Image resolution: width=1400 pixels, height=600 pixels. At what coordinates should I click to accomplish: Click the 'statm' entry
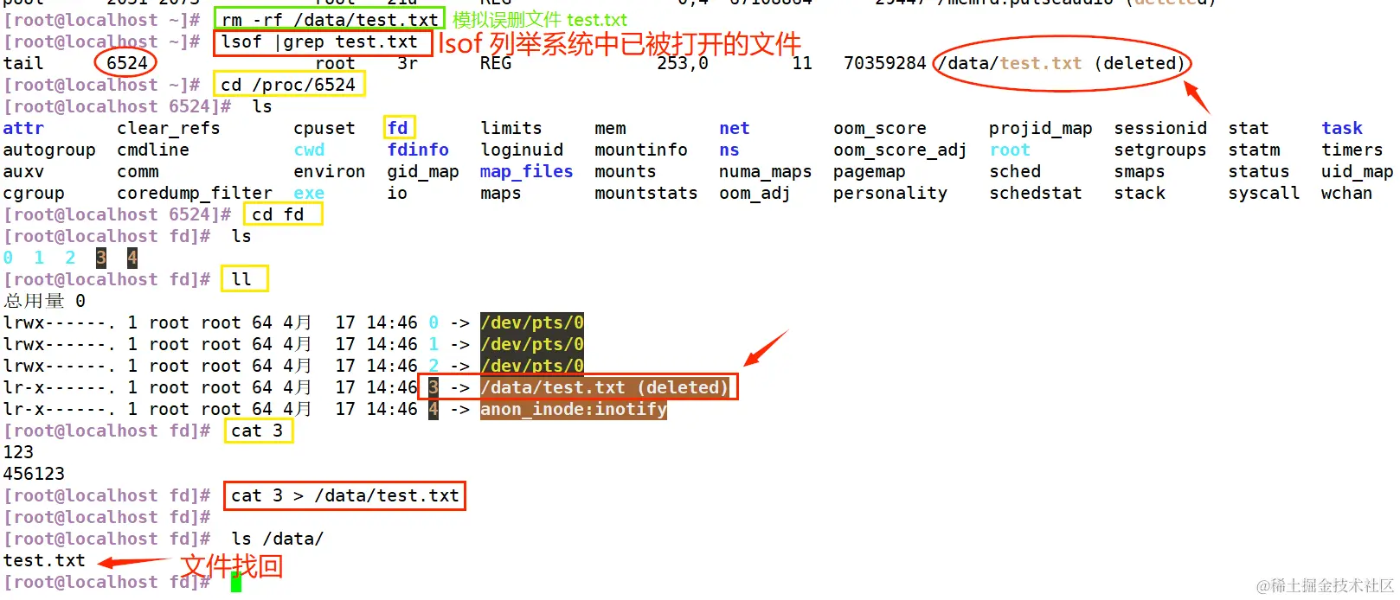click(1254, 150)
